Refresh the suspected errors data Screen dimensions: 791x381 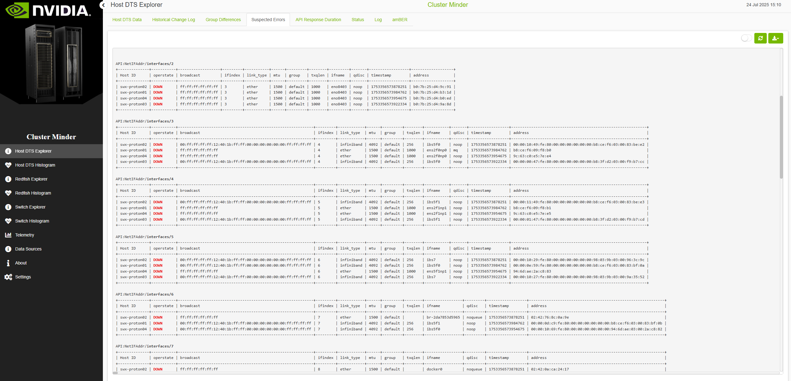pos(761,38)
